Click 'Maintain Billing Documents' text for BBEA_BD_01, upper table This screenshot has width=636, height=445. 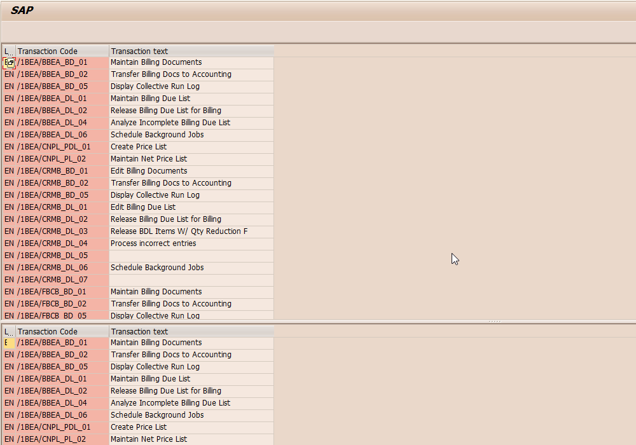tap(156, 62)
